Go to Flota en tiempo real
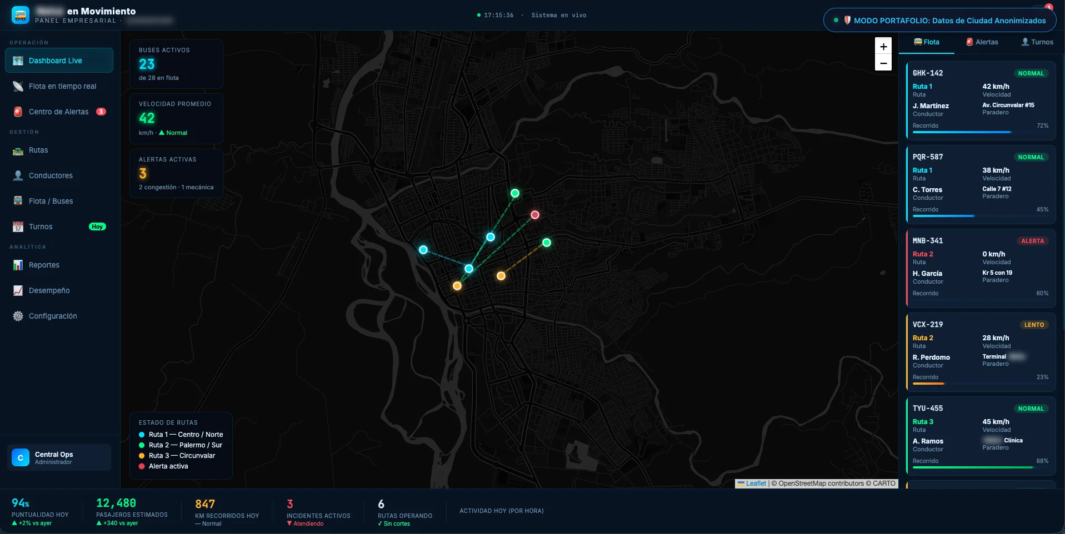Image resolution: width=1065 pixels, height=534 pixels. click(x=59, y=86)
